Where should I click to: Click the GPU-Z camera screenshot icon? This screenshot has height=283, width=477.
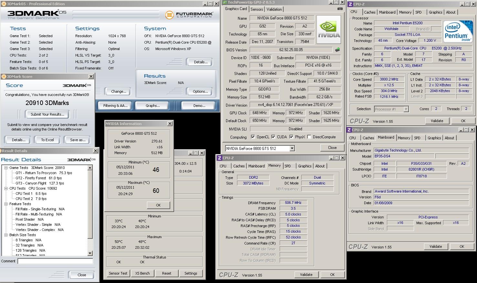tap(340, 9)
